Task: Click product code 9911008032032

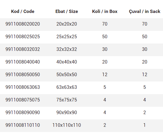Action: click(23, 49)
